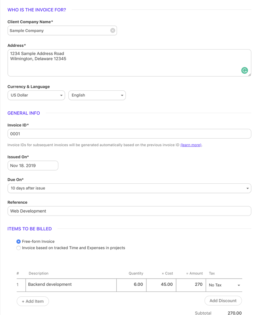Open the No Tax dropdown
This screenshot has width=258, height=315.
click(x=224, y=285)
